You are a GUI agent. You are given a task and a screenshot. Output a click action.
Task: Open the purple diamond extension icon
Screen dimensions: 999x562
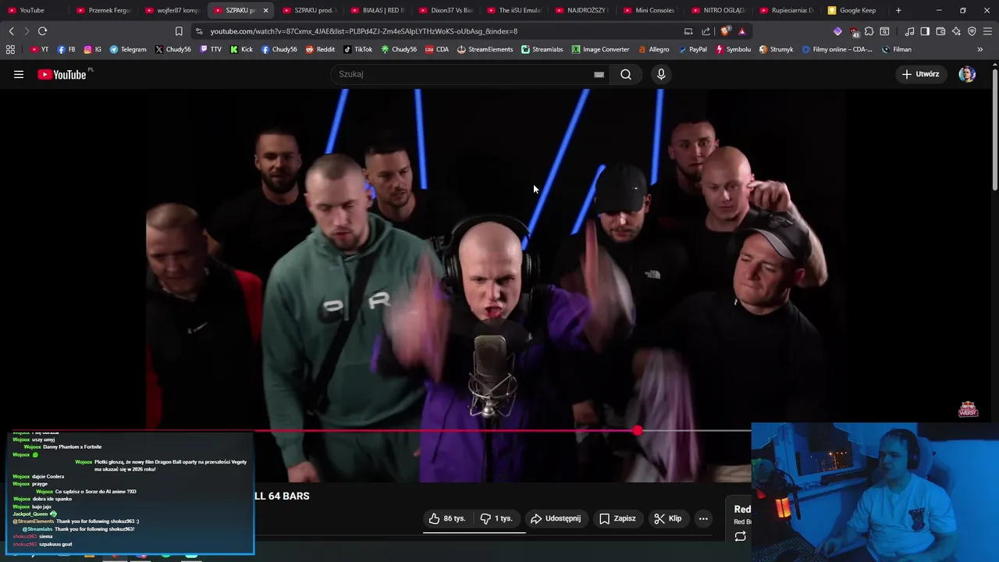[837, 31]
